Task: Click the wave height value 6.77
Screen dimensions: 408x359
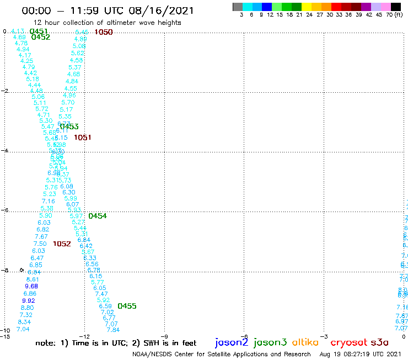Action: (109, 318)
